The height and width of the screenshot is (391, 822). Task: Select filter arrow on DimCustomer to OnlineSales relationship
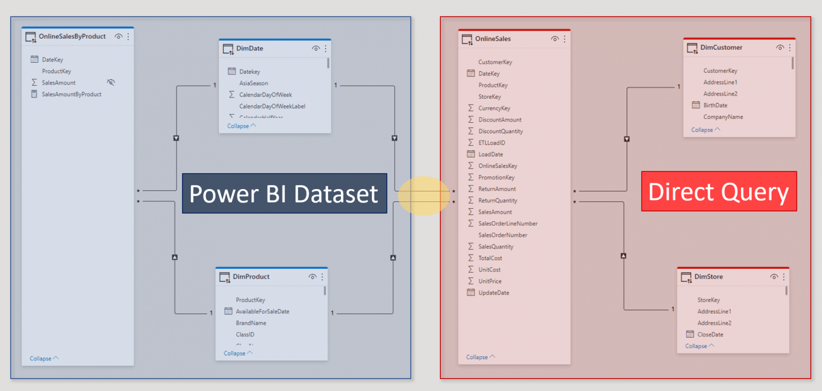click(627, 139)
